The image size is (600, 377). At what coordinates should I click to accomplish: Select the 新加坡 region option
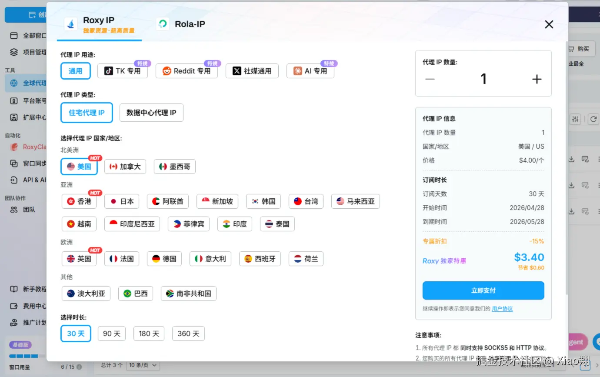(217, 201)
